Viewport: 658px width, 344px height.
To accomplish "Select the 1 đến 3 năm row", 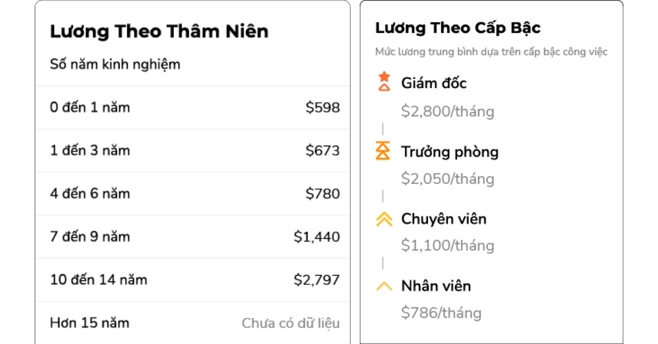I will click(x=192, y=151).
